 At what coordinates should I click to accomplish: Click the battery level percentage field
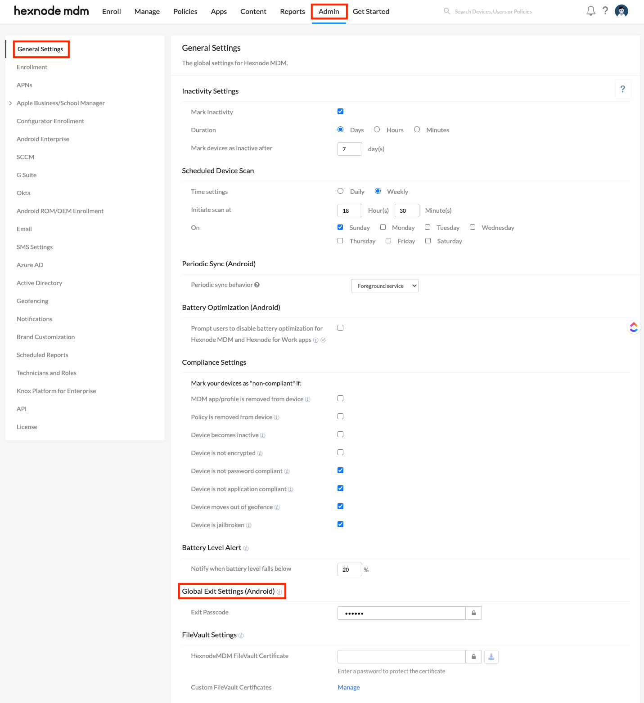click(x=350, y=569)
